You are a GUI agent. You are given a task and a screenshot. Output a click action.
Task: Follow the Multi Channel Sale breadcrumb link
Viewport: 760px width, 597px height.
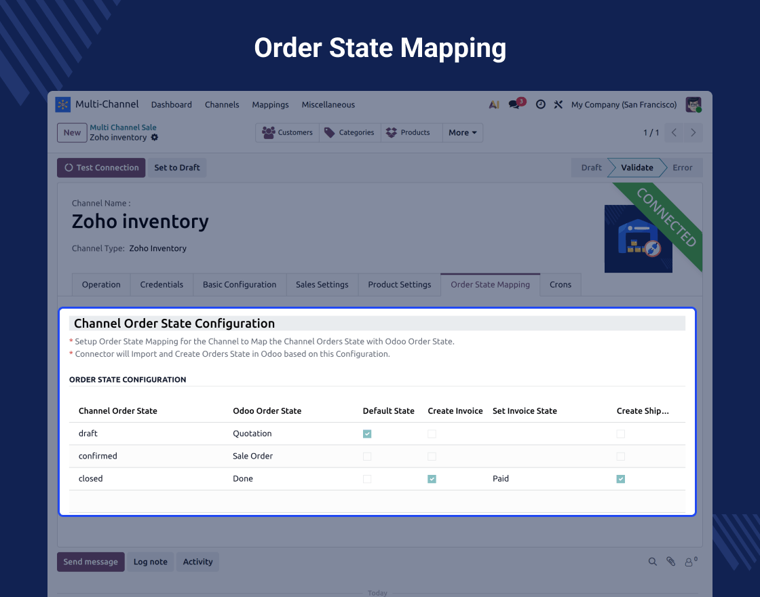click(123, 128)
